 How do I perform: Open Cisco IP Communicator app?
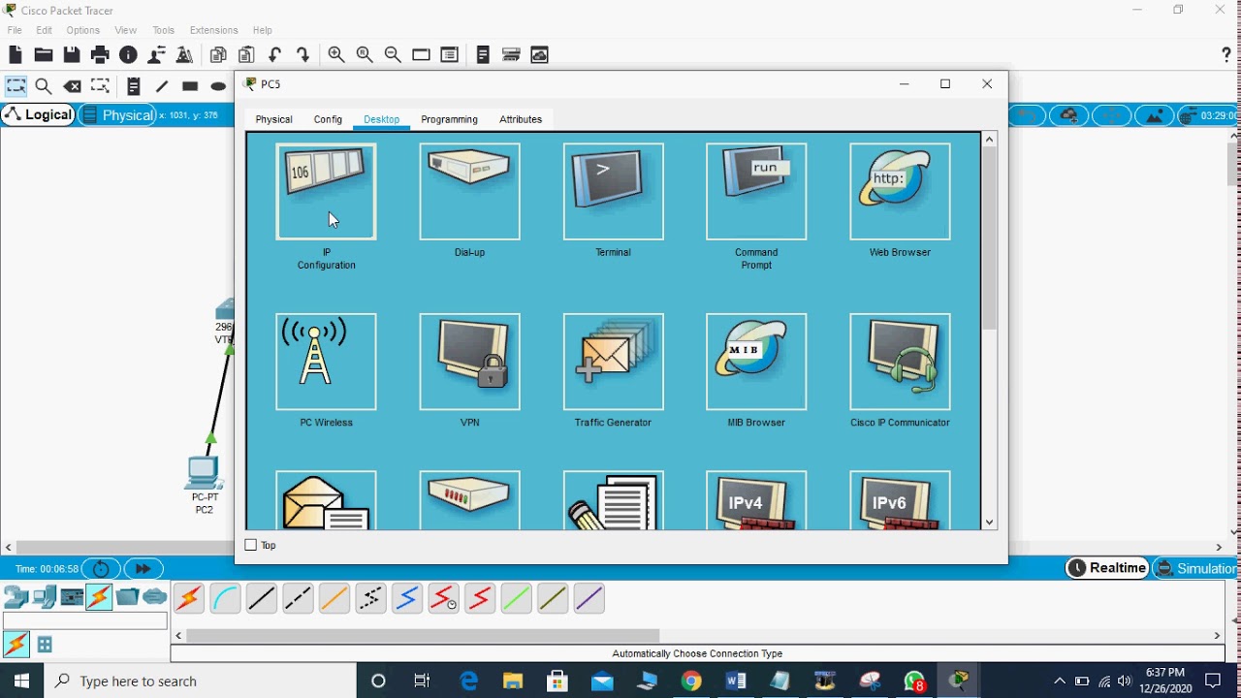coord(900,362)
